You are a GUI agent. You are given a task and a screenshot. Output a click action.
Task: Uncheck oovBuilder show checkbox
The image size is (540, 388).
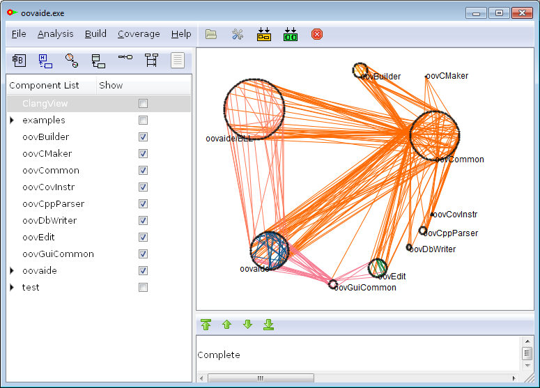point(143,137)
